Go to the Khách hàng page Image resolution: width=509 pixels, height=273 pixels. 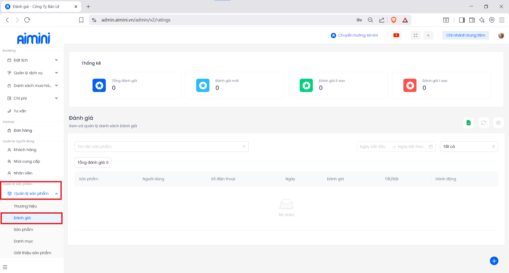tap(25, 150)
